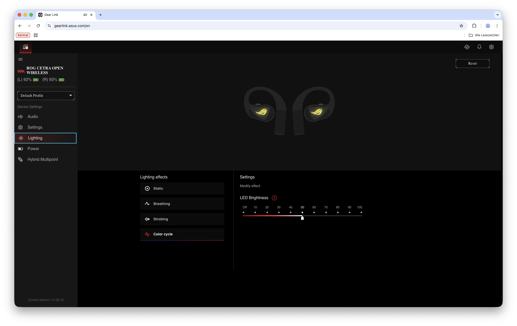This screenshot has width=517, height=326.
Task: Expand the Default Profile dropdown
Action: tap(46, 96)
